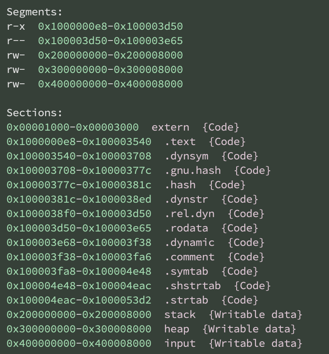Click the .symtab section name

[x=187, y=272]
